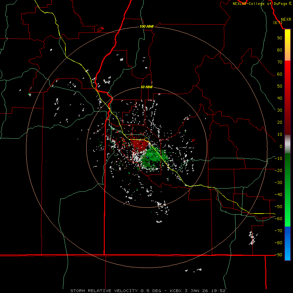Click the 50 value on color scale
The height and width of the screenshot is (293, 293).
click(x=280, y=86)
